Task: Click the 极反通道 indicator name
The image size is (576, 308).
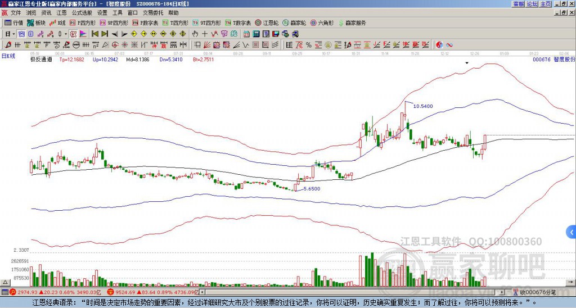Action: pyautogui.click(x=40, y=59)
